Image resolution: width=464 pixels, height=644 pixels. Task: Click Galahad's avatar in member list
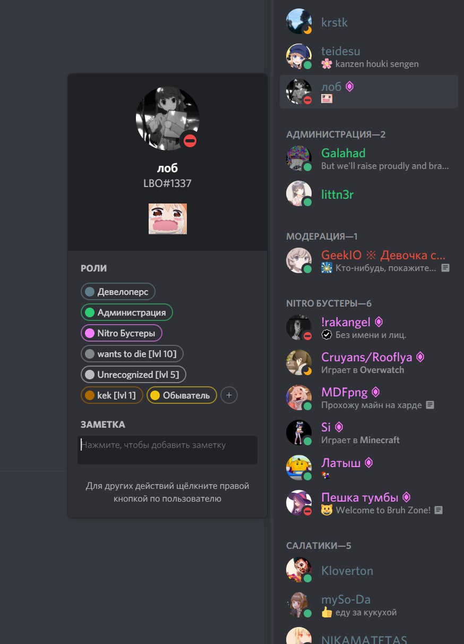click(x=299, y=159)
